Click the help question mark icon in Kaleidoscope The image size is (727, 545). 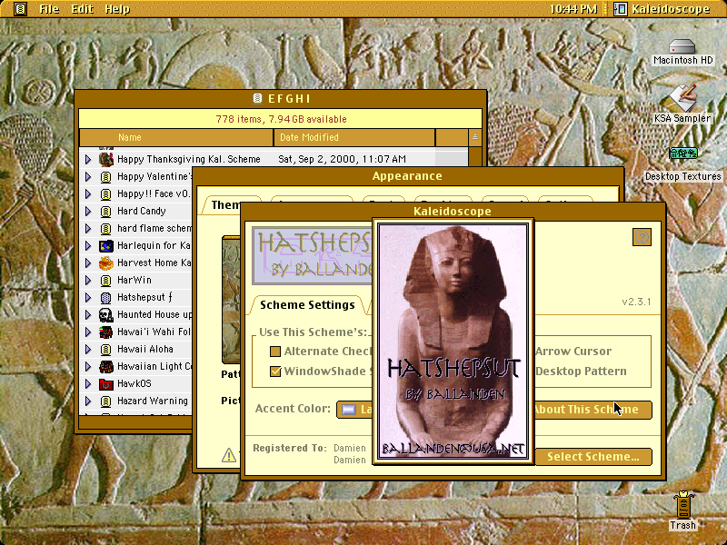point(642,237)
